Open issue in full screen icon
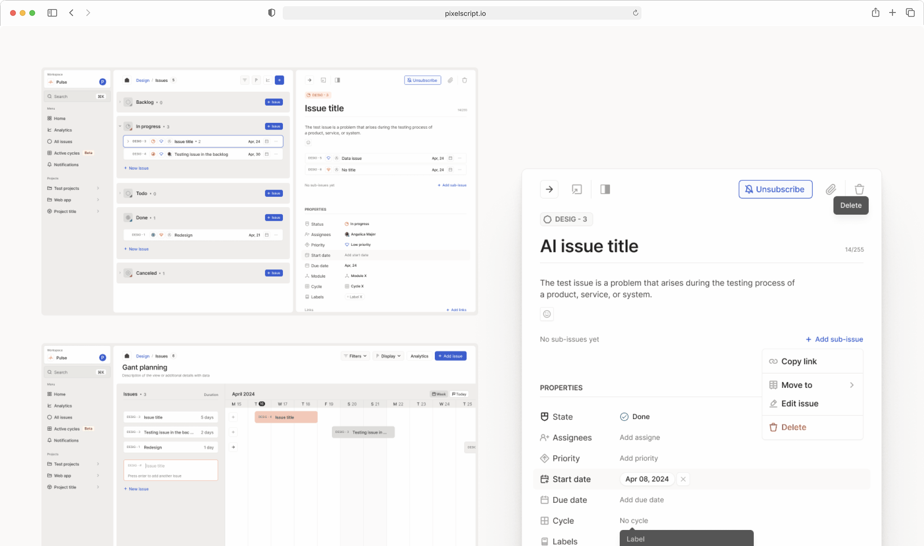924x546 pixels. [x=576, y=189]
